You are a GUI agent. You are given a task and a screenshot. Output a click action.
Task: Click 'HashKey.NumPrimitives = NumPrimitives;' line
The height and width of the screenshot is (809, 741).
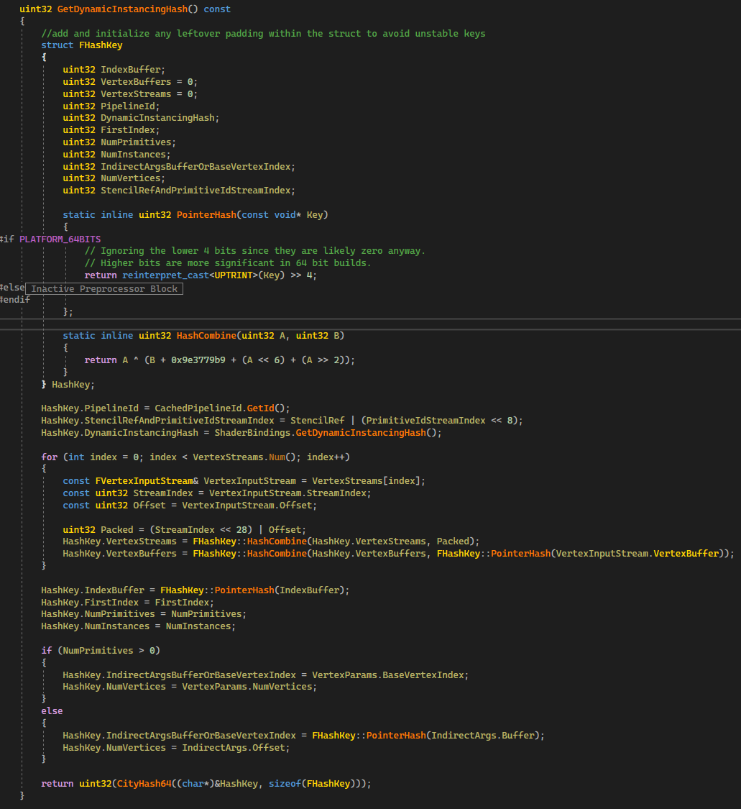coord(144,615)
